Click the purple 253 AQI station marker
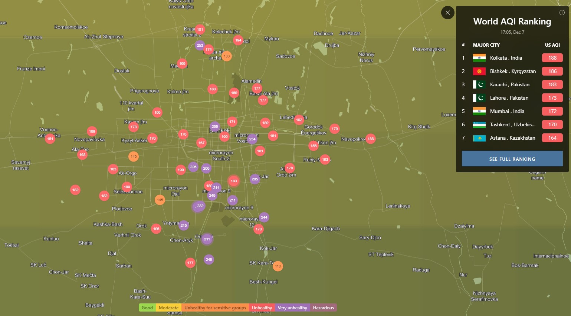 pyautogui.click(x=200, y=46)
